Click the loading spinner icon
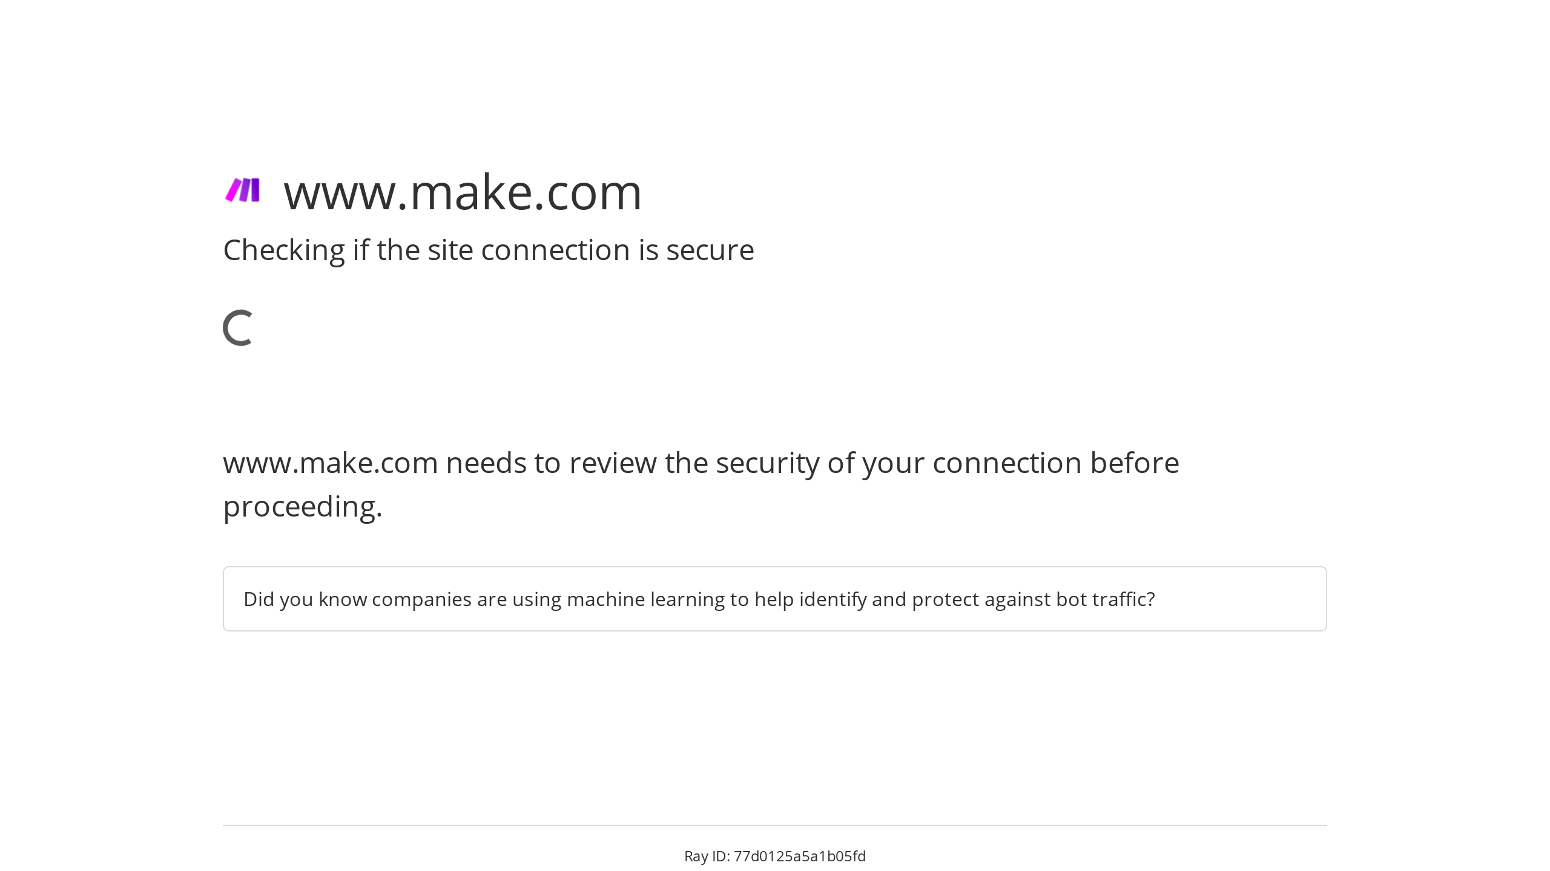This screenshot has width=1550, height=871. click(238, 328)
